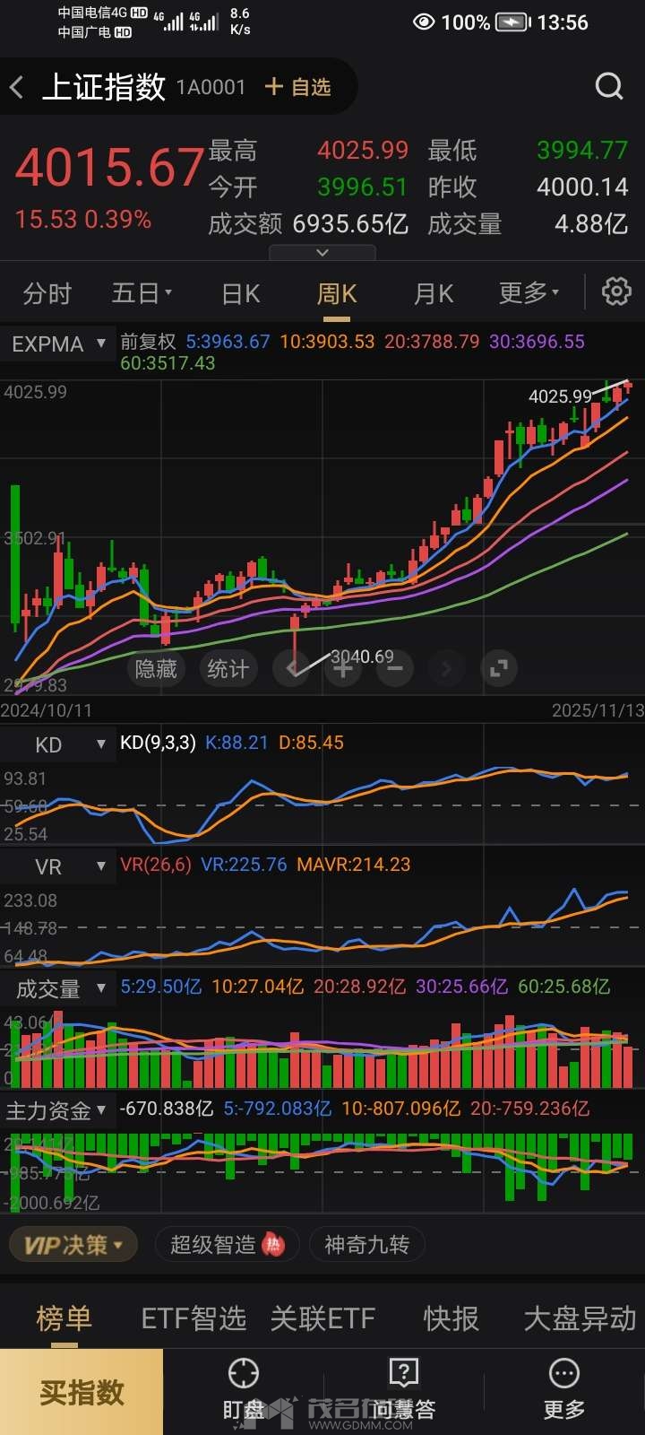645x1435 pixels.
Task: Zoom out chart with minus icon
Action: pos(395,668)
